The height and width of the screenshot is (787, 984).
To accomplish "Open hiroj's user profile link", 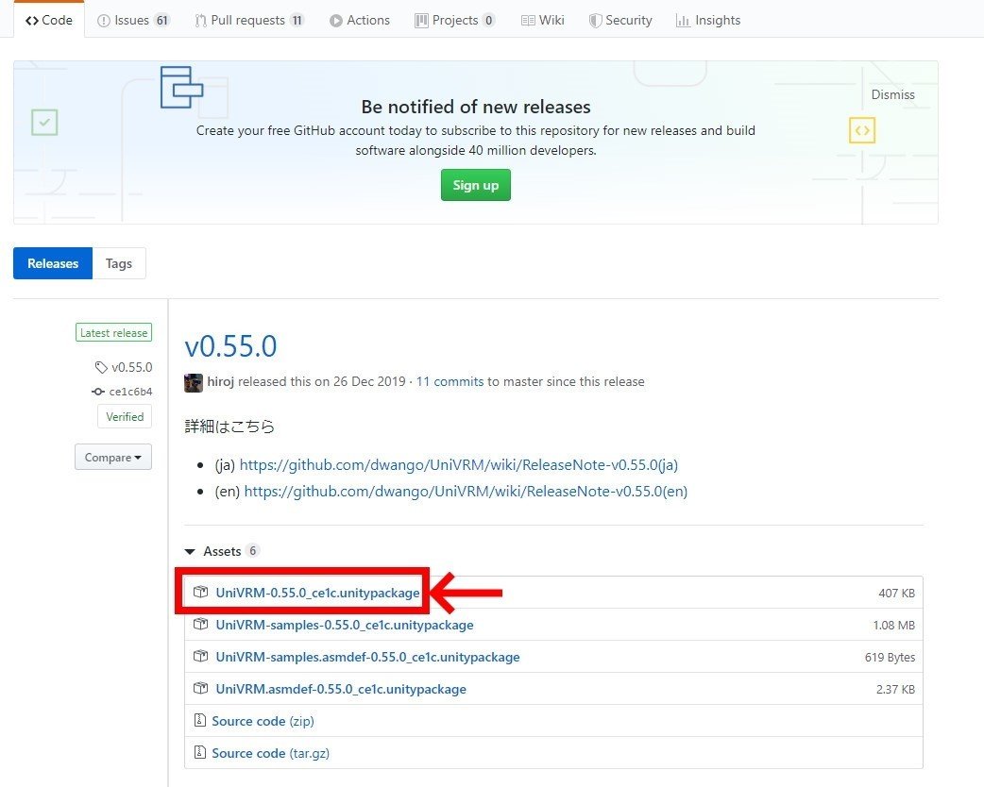I will (220, 381).
